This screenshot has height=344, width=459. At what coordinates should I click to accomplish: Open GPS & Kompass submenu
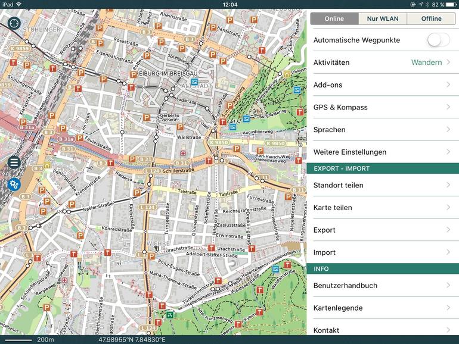(x=382, y=107)
